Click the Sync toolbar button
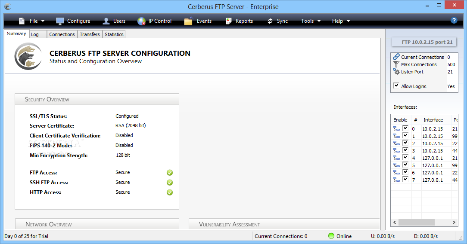Image resolution: width=467 pixels, height=244 pixels. coord(277,21)
